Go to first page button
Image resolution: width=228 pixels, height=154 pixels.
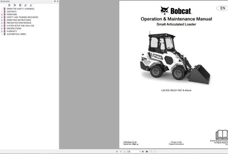pyautogui.click(x=117, y=151)
